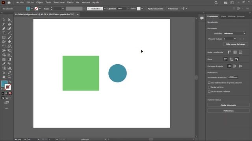Select the Curvature tool
252x141 pixels.
pos(9,29)
